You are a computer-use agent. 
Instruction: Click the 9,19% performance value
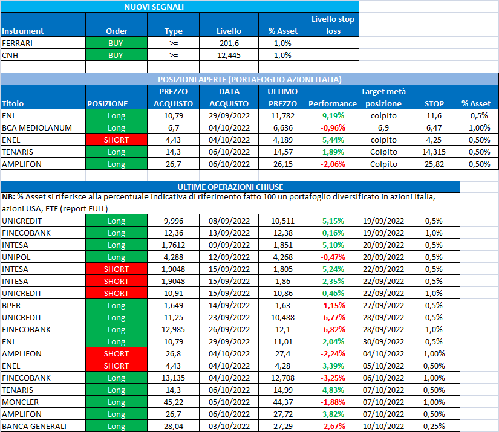click(x=333, y=115)
